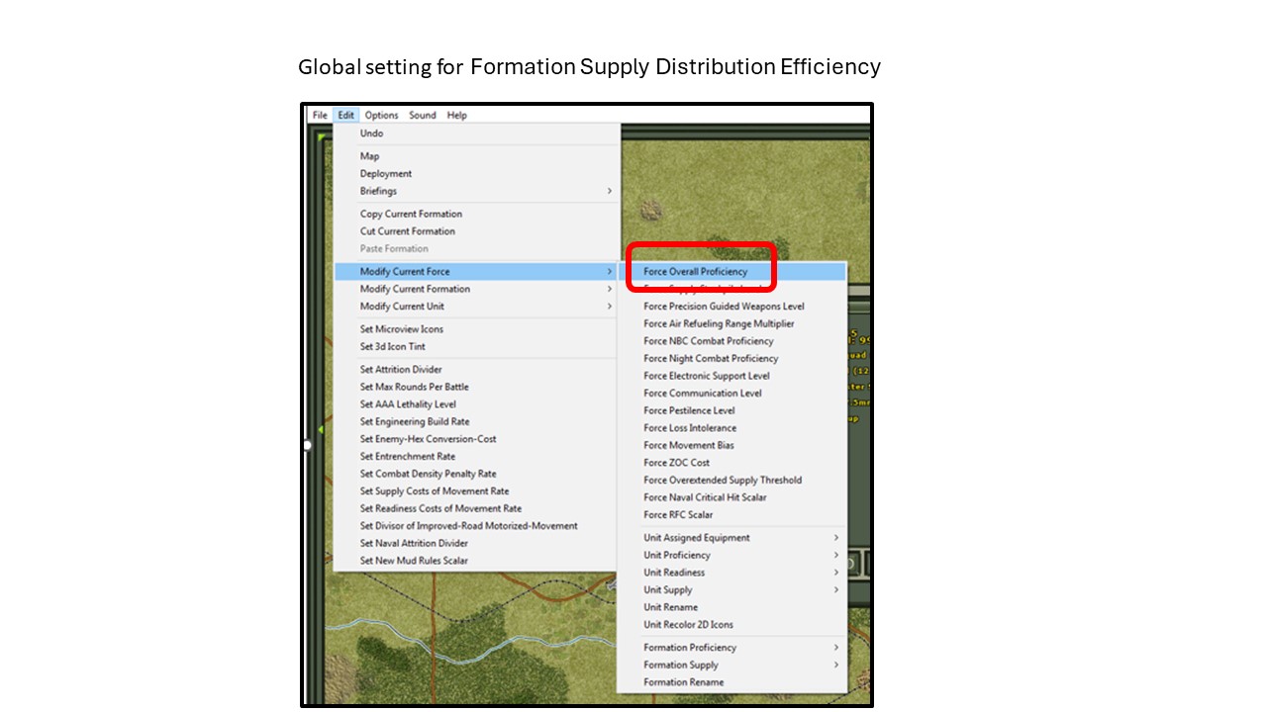This screenshot has width=1267, height=712.
Task: Choose Force ZOC Cost
Action: [x=732, y=463]
